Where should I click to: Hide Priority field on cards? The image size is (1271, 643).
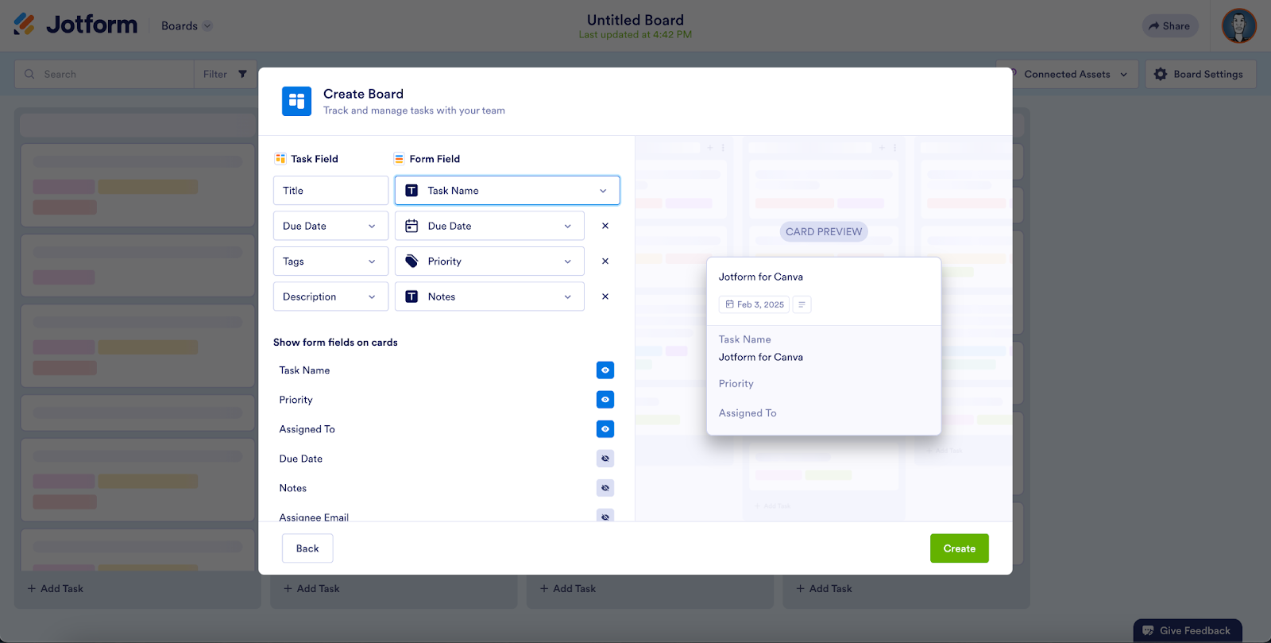coord(605,400)
